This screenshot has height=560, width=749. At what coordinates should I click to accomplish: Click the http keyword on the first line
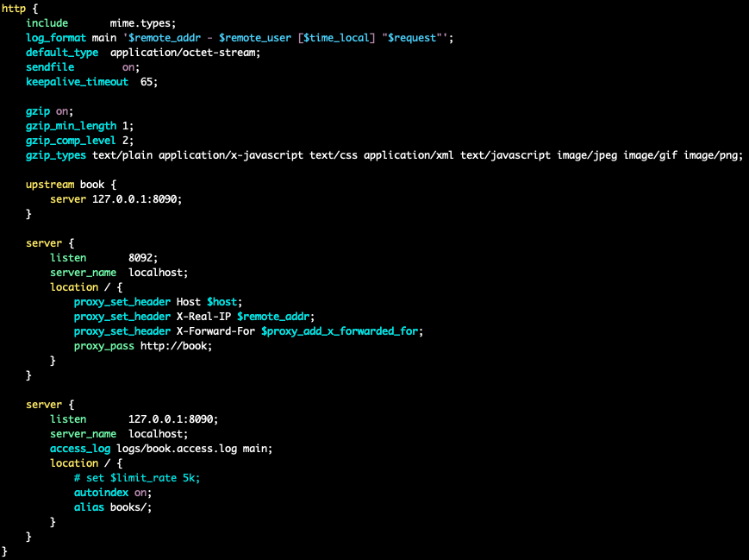click(14, 8)
